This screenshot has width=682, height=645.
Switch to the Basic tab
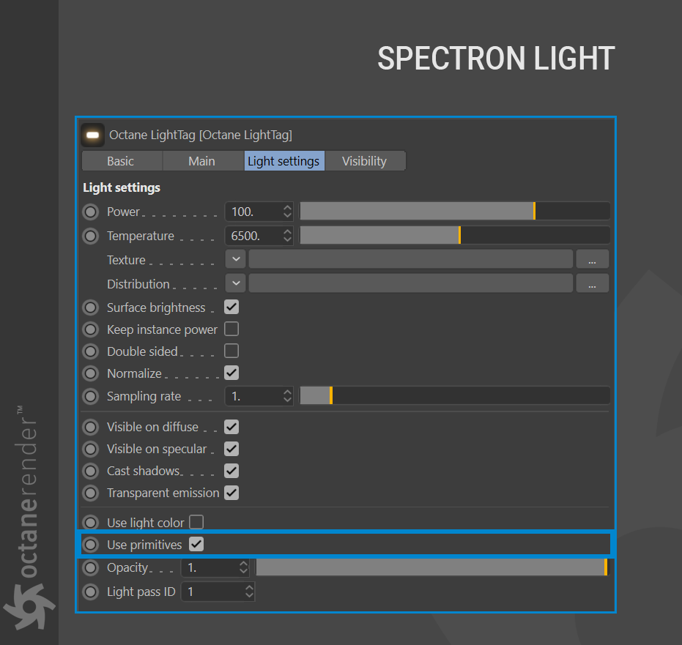tap(122, 161)
